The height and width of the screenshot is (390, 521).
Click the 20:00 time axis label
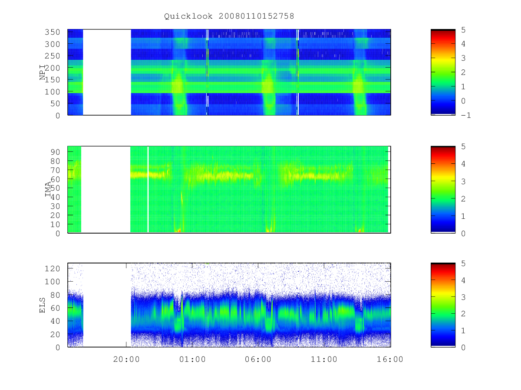(x=126, y=359)
